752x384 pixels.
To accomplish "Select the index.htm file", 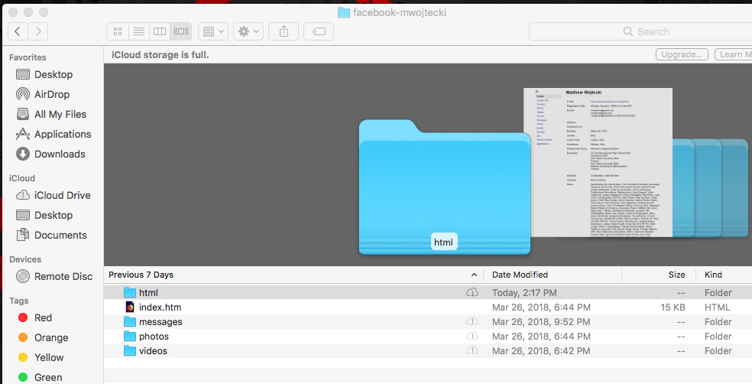I will click(x=428, y=308).
